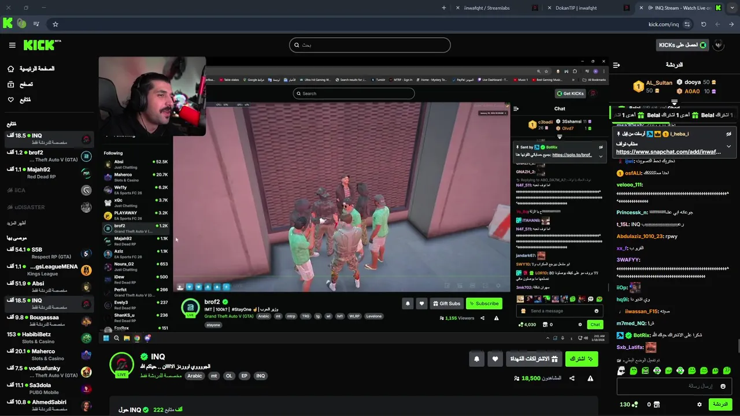The height and width of the screenshot is (416, 740).
Task: Click the embedded taskbar search icon
Action: [x=116, y=338]
